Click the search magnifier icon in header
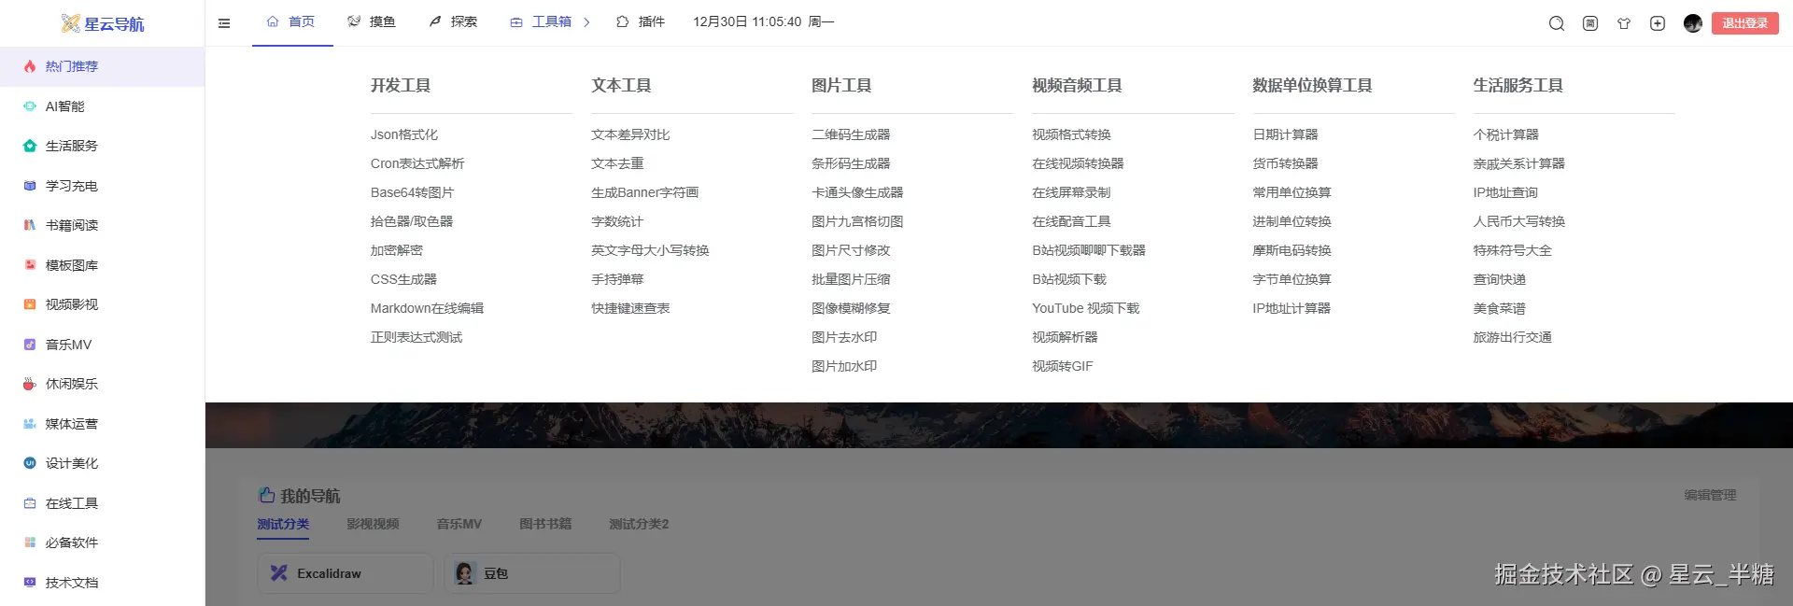 [1556, 23]
